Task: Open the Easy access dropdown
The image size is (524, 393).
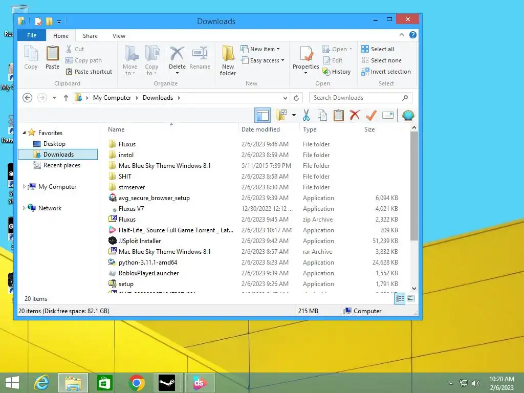Action: point(263,60)
